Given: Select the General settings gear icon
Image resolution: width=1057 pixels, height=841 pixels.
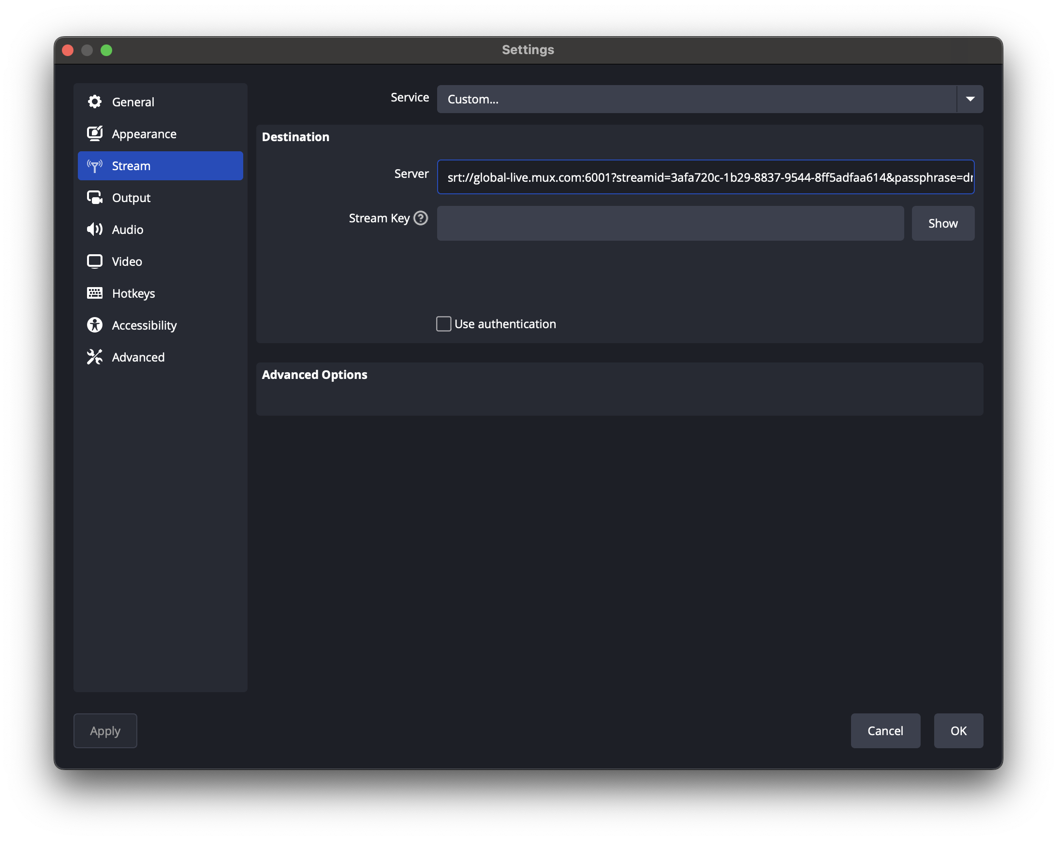Looking at the screenshot, I should coord(95,101).
